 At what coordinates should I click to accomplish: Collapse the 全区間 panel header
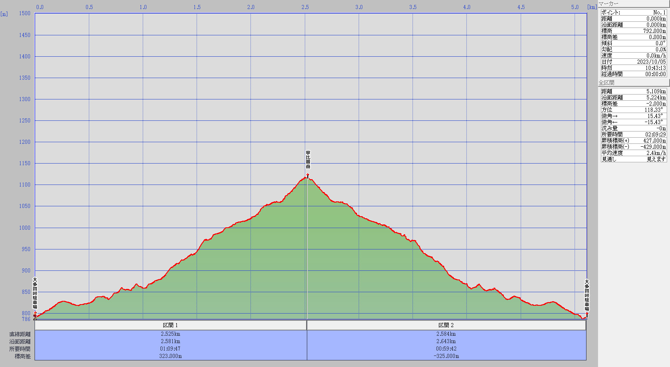(633, 83)
